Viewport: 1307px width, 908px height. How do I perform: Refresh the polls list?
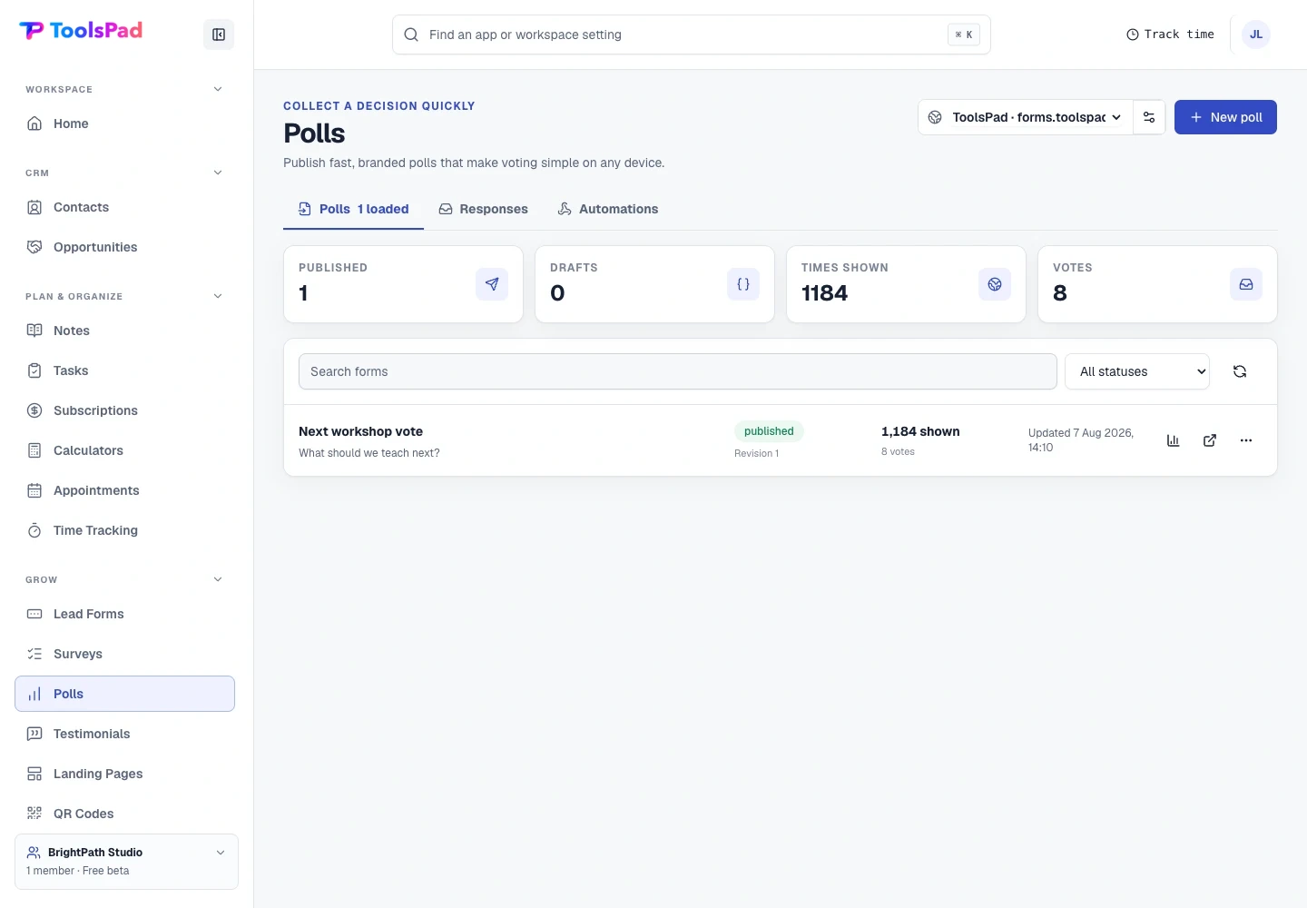[1240, 371]
